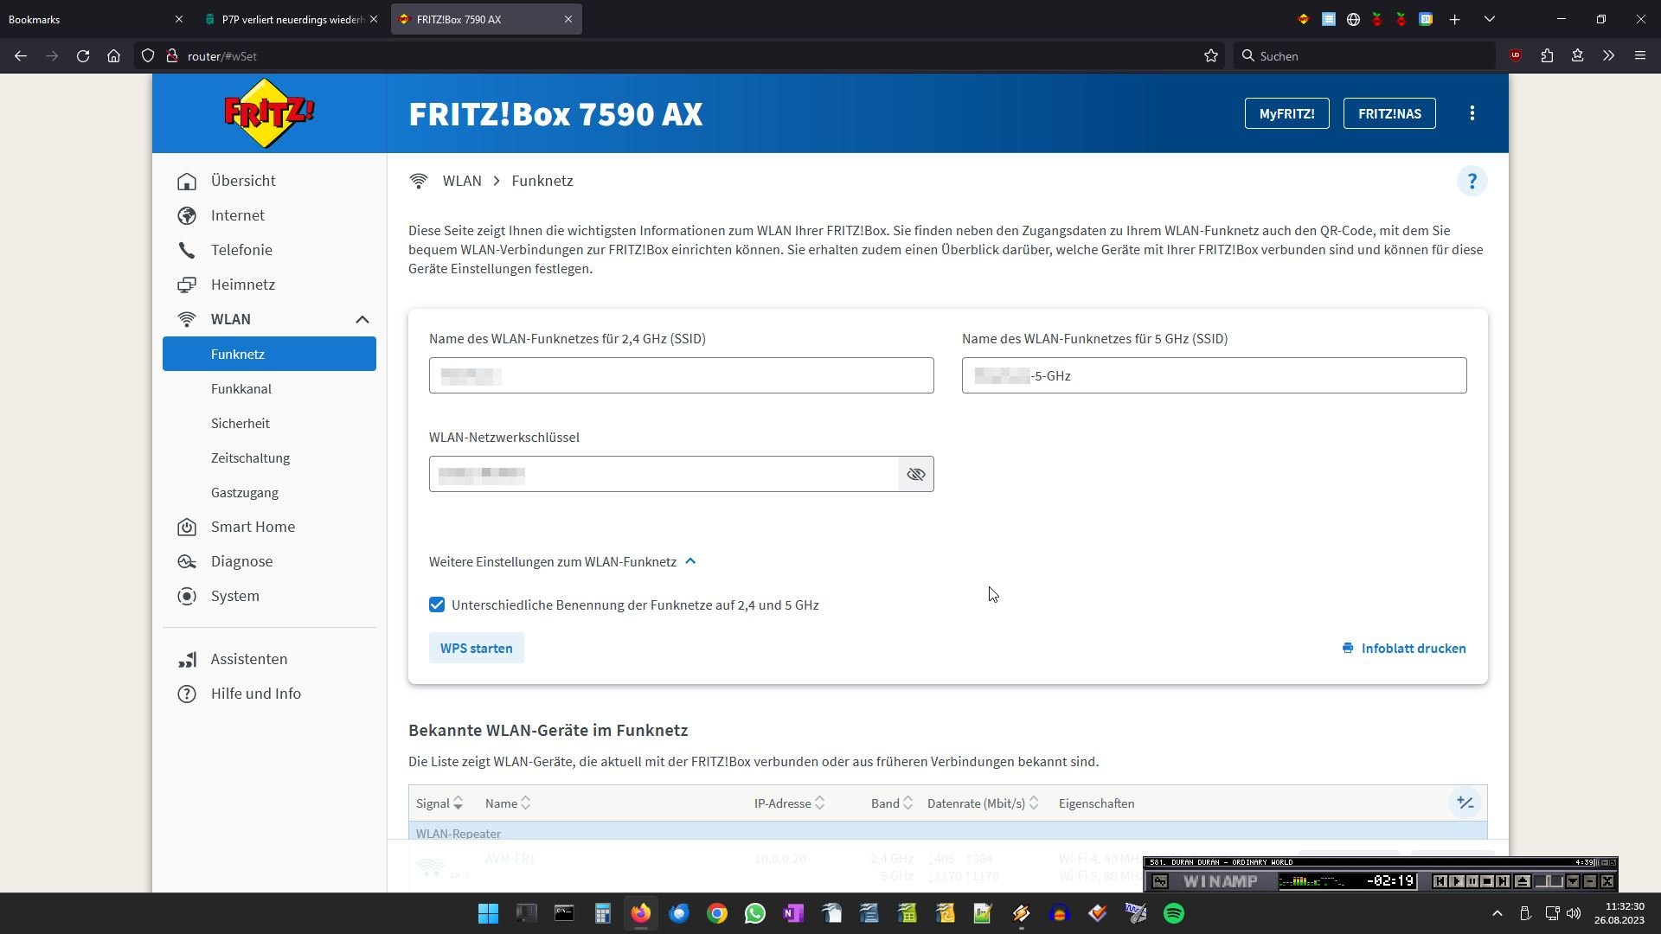This screenshot has height=934, width=1661.
Task: Open Spotify from the taskbar
Action: 1174,913
